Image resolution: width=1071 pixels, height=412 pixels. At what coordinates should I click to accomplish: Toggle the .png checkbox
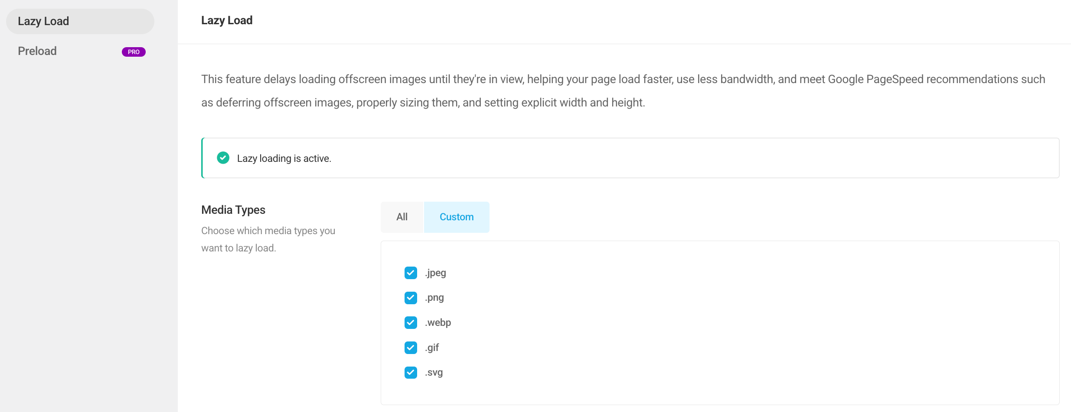411,298
